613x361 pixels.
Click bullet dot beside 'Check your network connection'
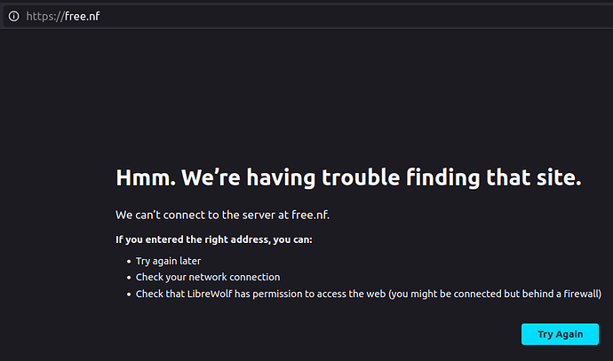(129, 278)
